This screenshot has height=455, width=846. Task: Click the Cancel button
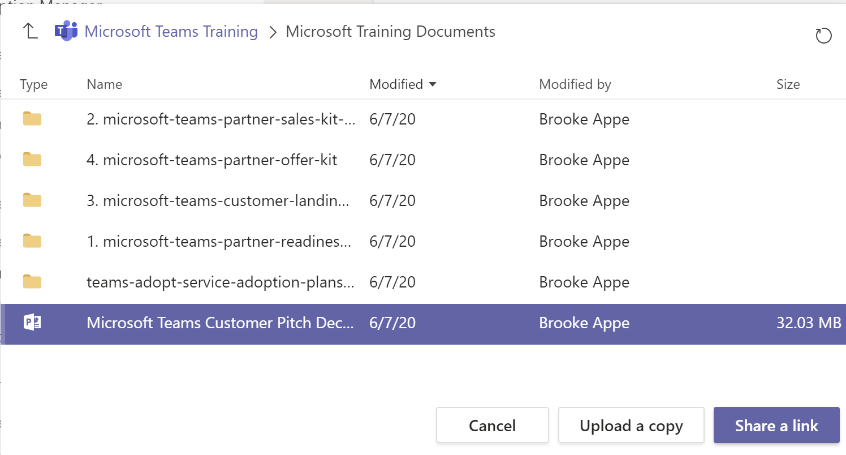click(x=492, y=425)
